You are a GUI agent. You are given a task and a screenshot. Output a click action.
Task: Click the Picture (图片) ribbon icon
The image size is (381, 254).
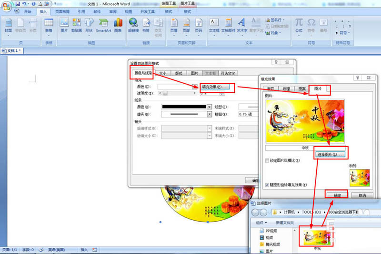64,26
